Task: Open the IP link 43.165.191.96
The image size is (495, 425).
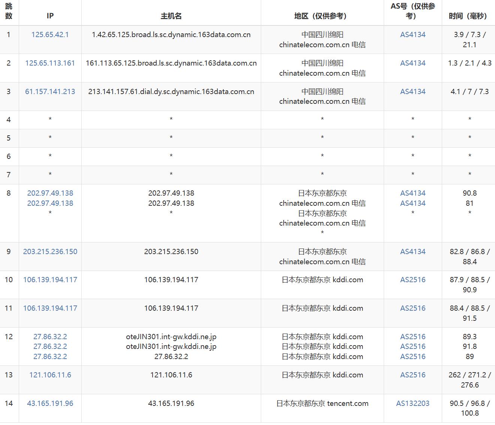Action: [50, 403]
